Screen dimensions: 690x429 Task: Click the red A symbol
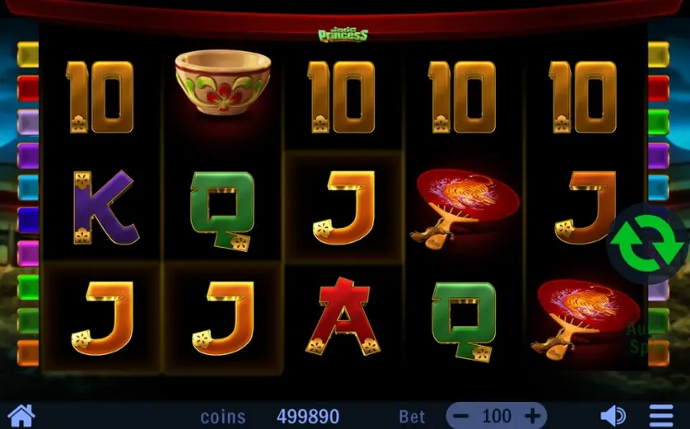[343, 316]
